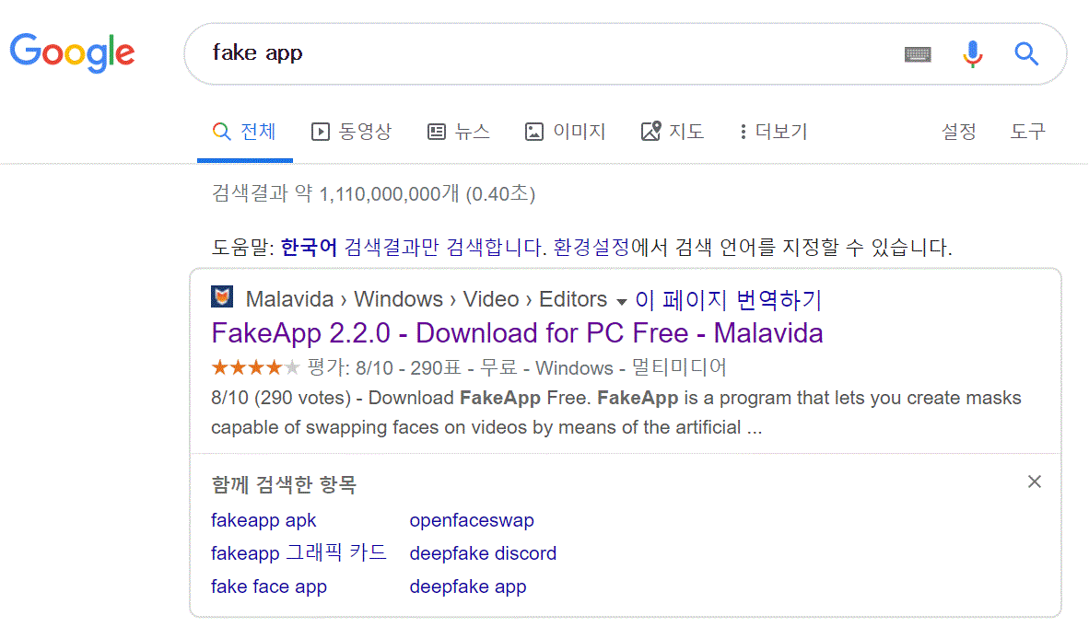Start voice search with microphone icon

(972, 53)
